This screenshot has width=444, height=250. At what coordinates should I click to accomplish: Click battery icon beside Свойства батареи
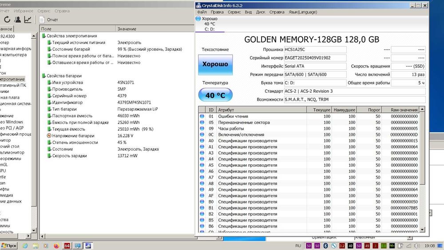[44, 75]
